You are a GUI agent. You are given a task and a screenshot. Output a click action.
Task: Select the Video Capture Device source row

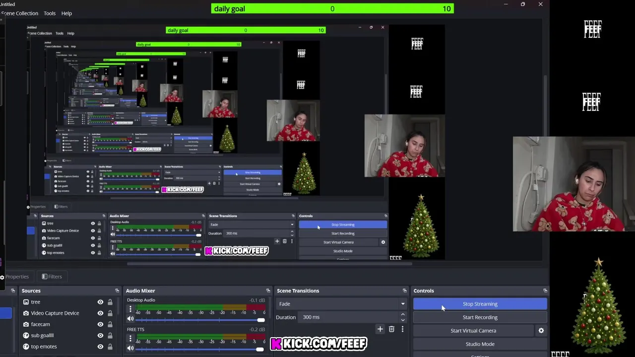point(68,313)
